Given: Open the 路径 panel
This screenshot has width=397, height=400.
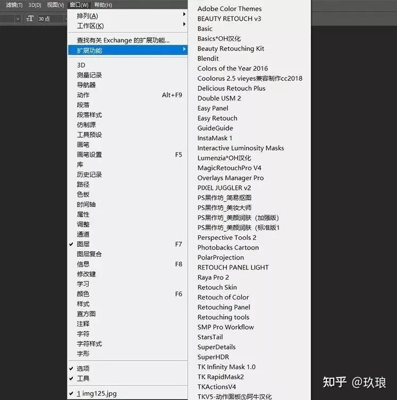Looking at the screenshot, I should [x=128, y=185].
